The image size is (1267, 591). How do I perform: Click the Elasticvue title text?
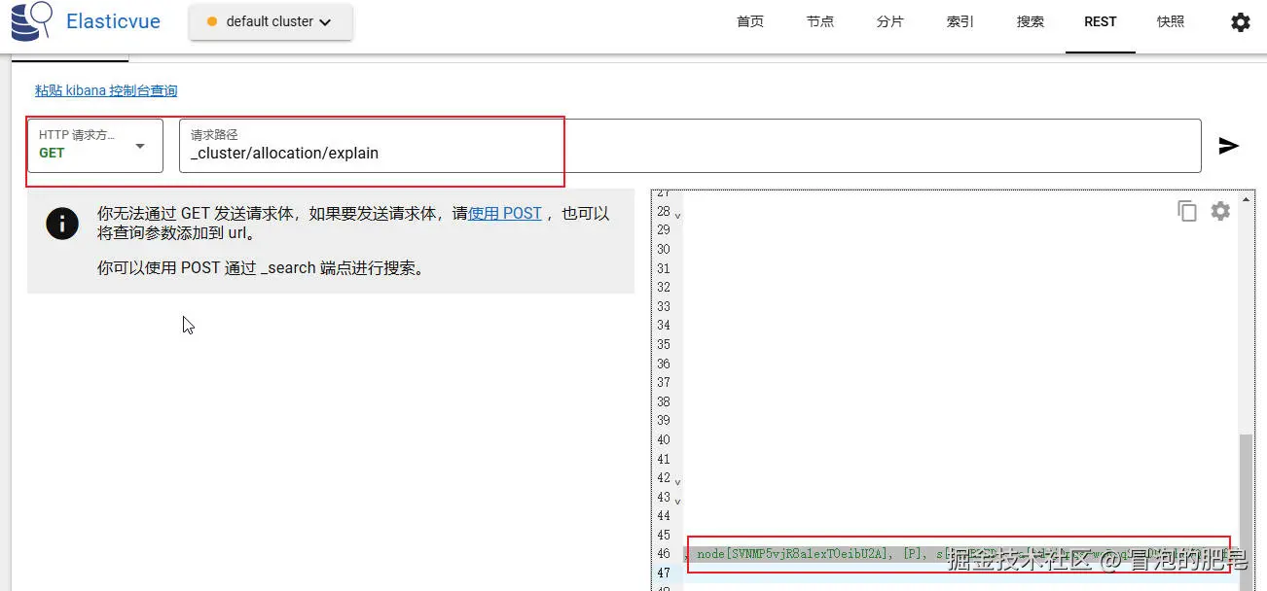(x=113, y=21)
